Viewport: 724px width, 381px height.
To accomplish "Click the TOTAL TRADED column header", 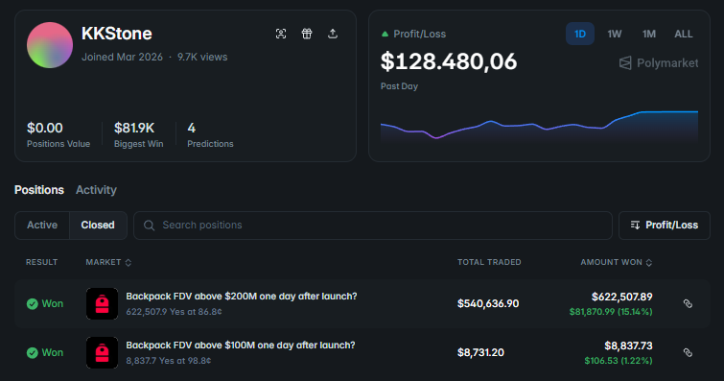I will (489, 262).
